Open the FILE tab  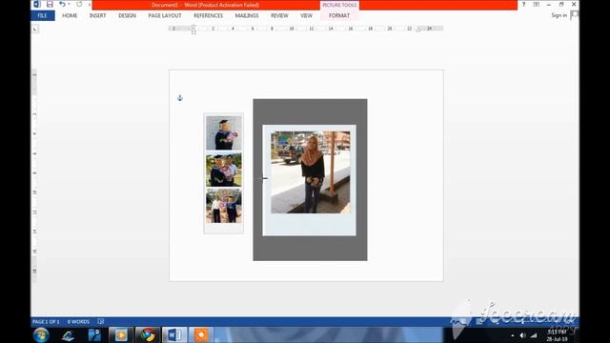point(42,15)
